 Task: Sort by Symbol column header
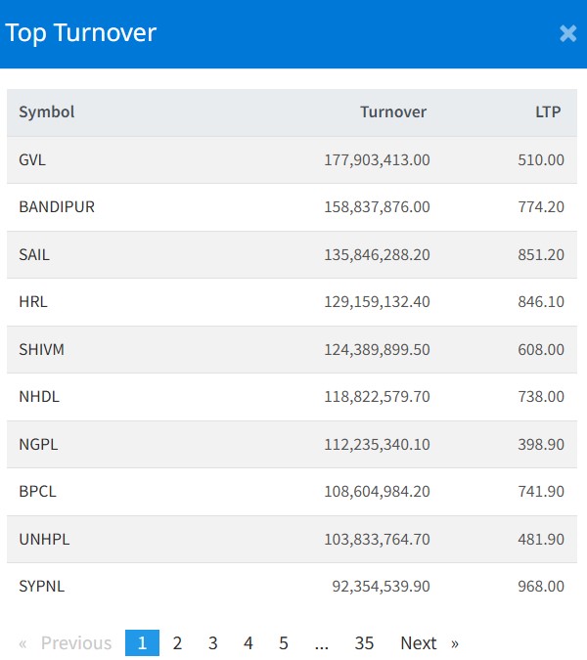[47, 111]
